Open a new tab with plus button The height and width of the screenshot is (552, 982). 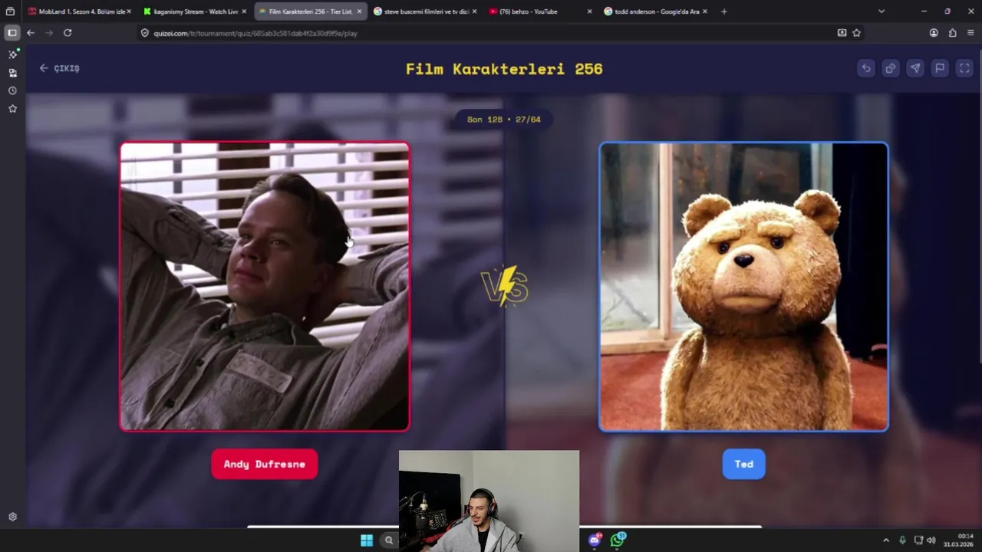tap(723, 11)
